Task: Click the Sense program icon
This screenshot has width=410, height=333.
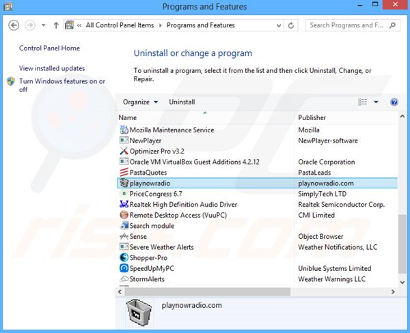Action: 124,236
